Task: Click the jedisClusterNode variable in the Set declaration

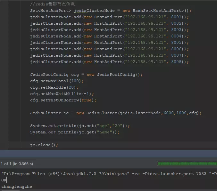Action: (x=94, y=11)
